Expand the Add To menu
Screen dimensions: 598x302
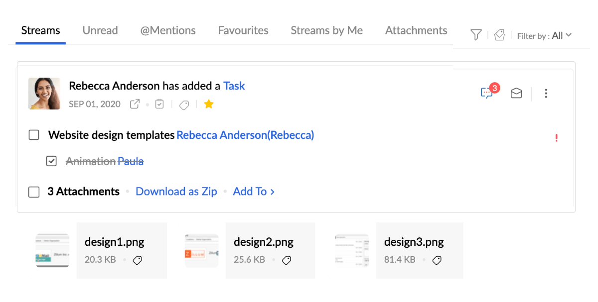(254, 192)
